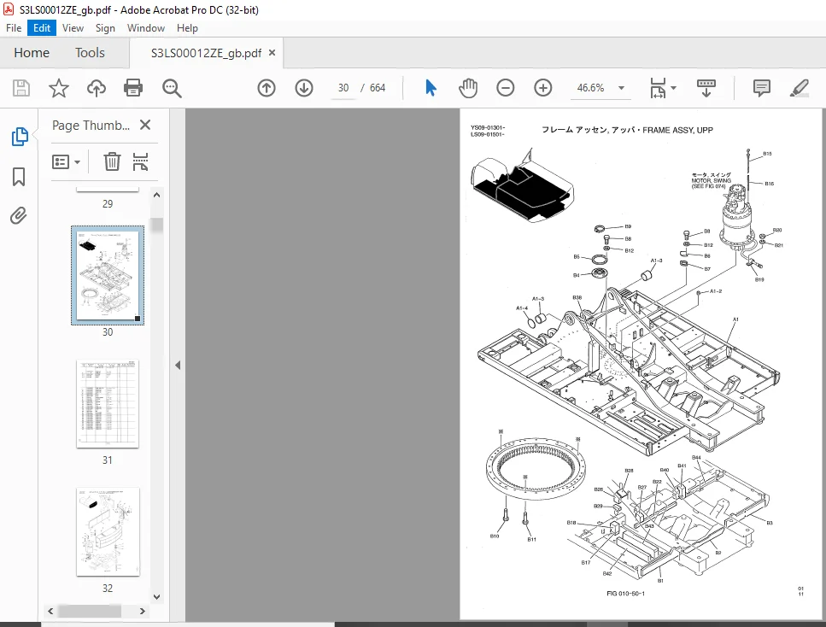Click the 46.6% zoom value field
The height and width of the screenshot is (627, 826).
point(590,88)
